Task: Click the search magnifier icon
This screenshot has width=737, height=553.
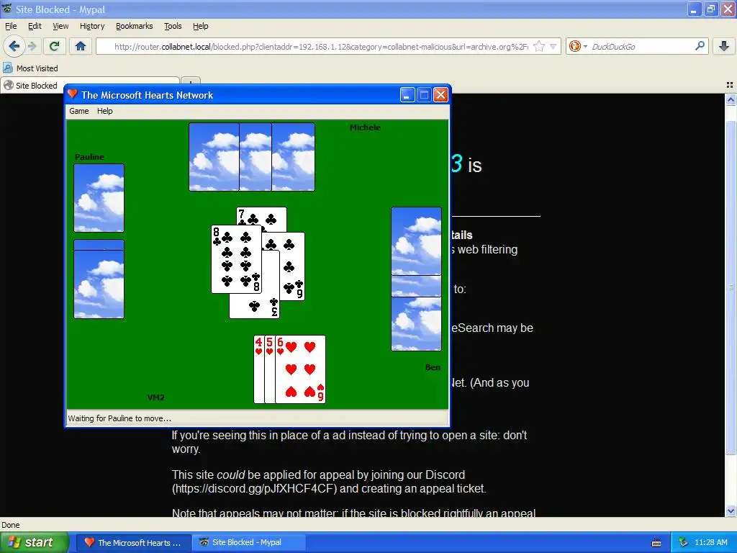Action: [x=700, y=46]
